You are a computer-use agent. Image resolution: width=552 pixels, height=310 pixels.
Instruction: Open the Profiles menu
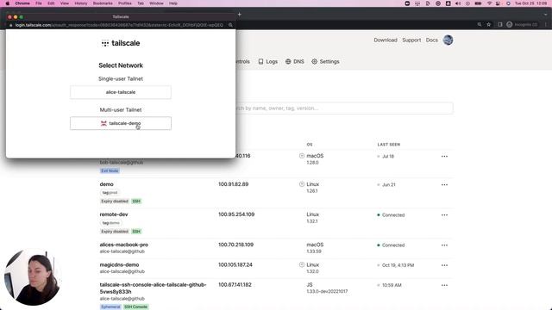124,3
